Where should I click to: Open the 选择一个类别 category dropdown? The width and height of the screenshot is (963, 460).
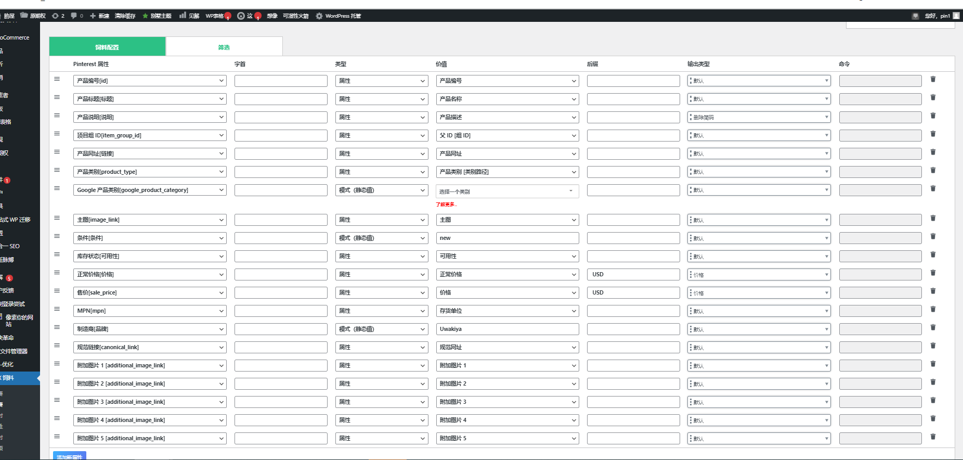coord(507,191)
